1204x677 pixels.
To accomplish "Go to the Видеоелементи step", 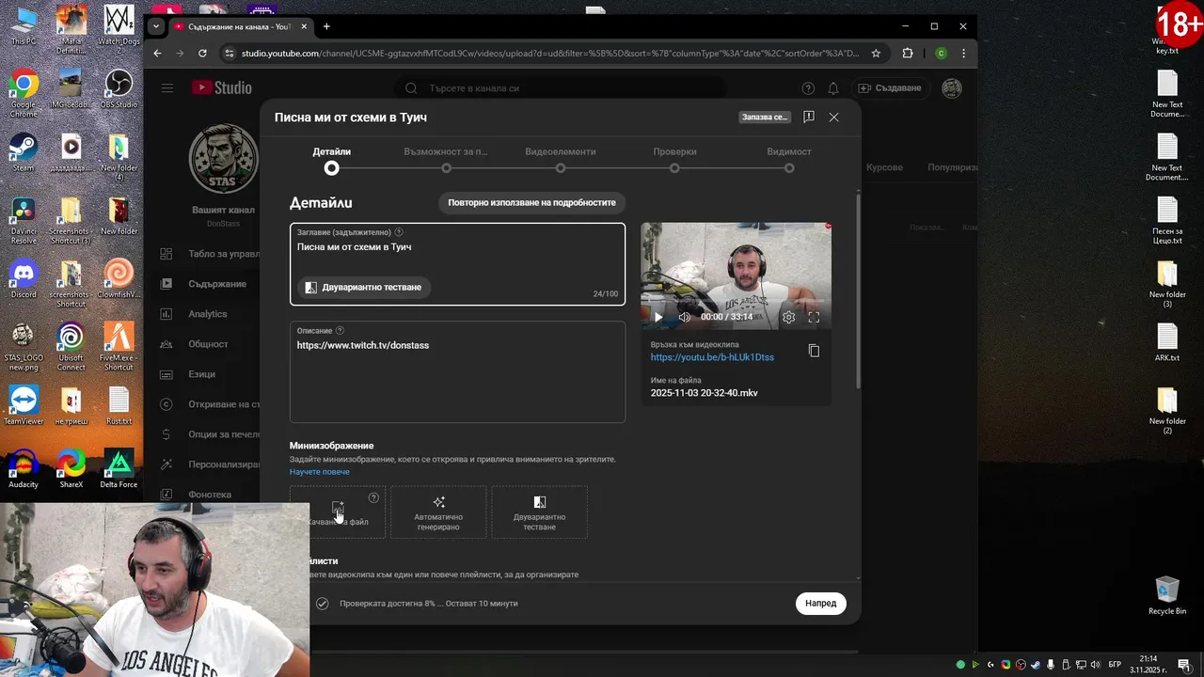I will [560, 160].
